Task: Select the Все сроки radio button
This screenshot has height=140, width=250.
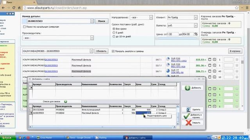Action: click(114, 29)
